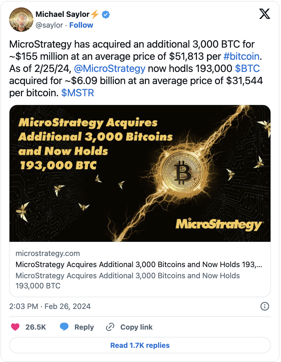Click the Reply text label
Image resolution: width=281 pixels, height=362 pixels.
[x=84, y=327]
